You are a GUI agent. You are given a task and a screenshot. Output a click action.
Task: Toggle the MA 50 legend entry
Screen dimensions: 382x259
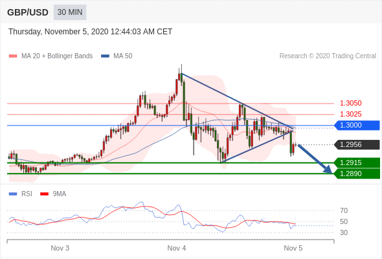pyautogui.click(x=117, y=56)
